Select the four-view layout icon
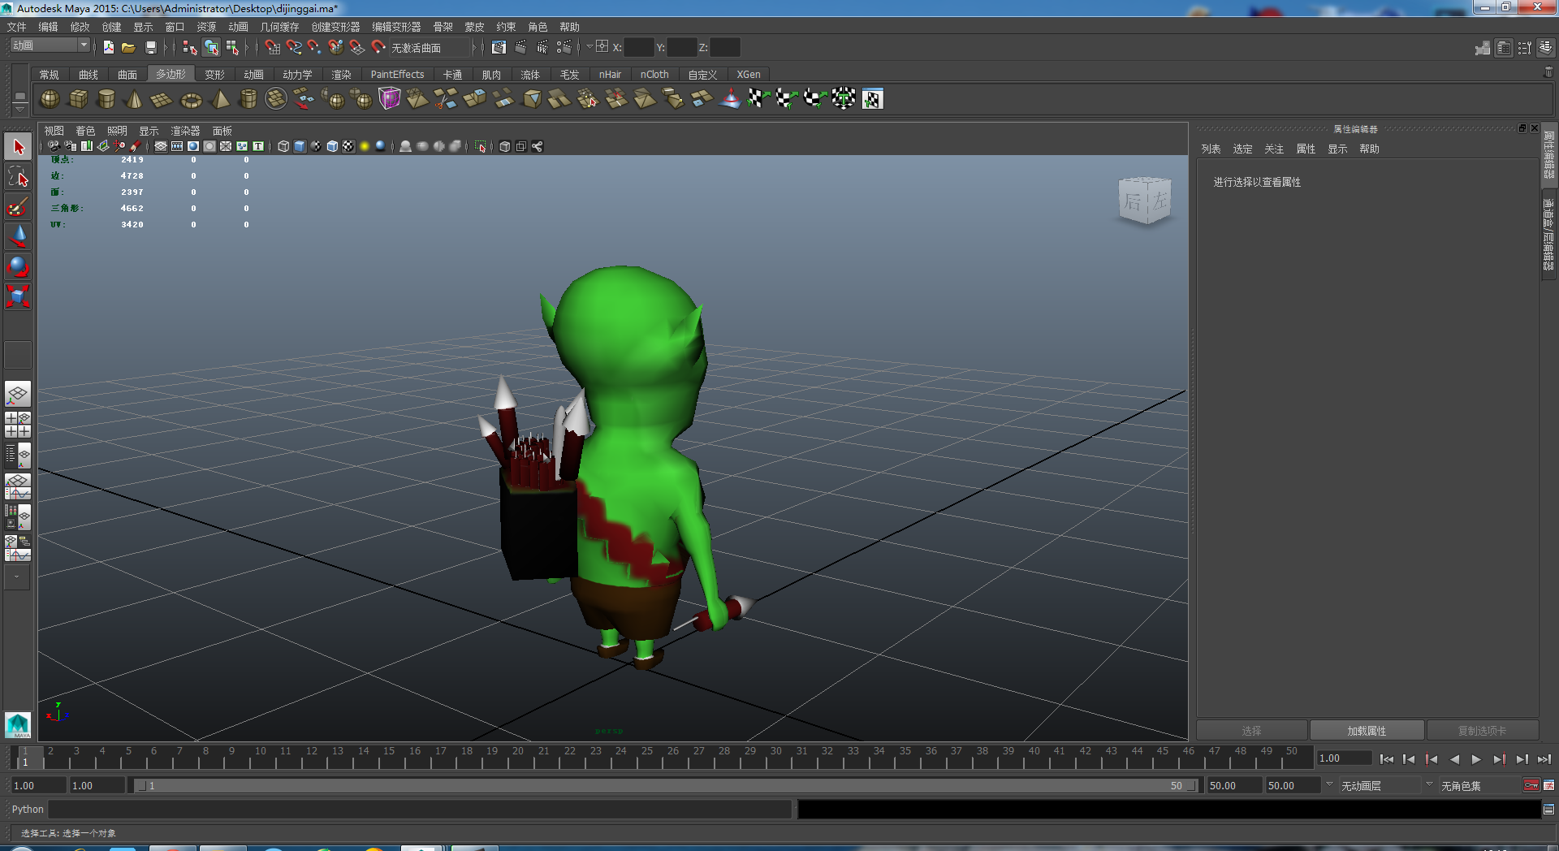The image size is (1559, 851). (x=18, y=424)
